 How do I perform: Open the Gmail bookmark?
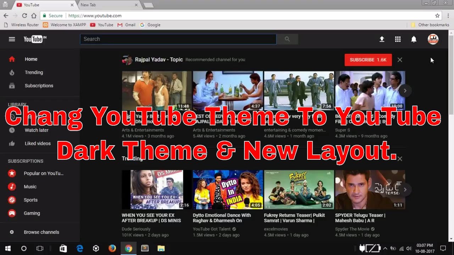click(x=127, y=25)
